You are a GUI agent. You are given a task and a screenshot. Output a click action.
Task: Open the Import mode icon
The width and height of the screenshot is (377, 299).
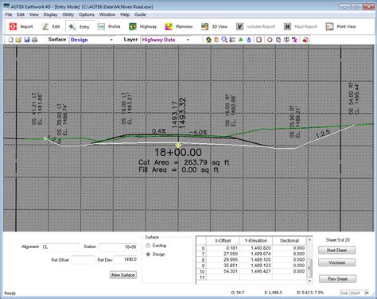point(13,26)
